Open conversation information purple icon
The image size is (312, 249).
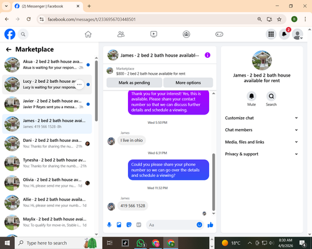[207, 55]
